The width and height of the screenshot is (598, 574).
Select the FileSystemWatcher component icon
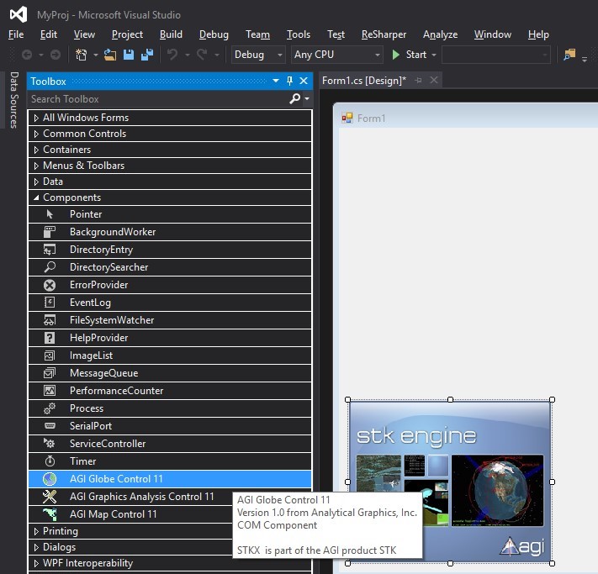click(x=50, y=320)
